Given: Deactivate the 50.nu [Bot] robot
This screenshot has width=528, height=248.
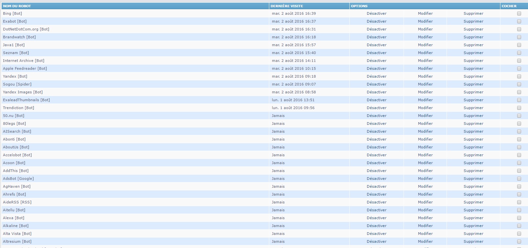Looking at the screenshot, I should click(x=377, y=116).
